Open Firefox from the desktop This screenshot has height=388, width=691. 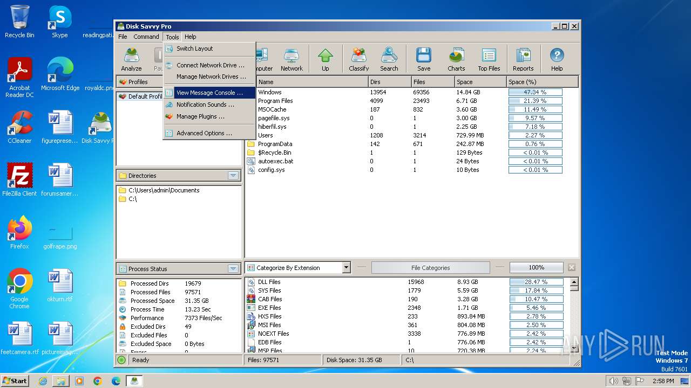[x=19, y=233]
